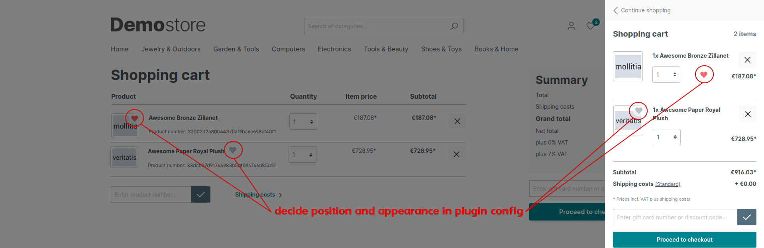The height and width of the screenshot is (248, 764).
Task: Open the user account icon
Action: (571, 26)
